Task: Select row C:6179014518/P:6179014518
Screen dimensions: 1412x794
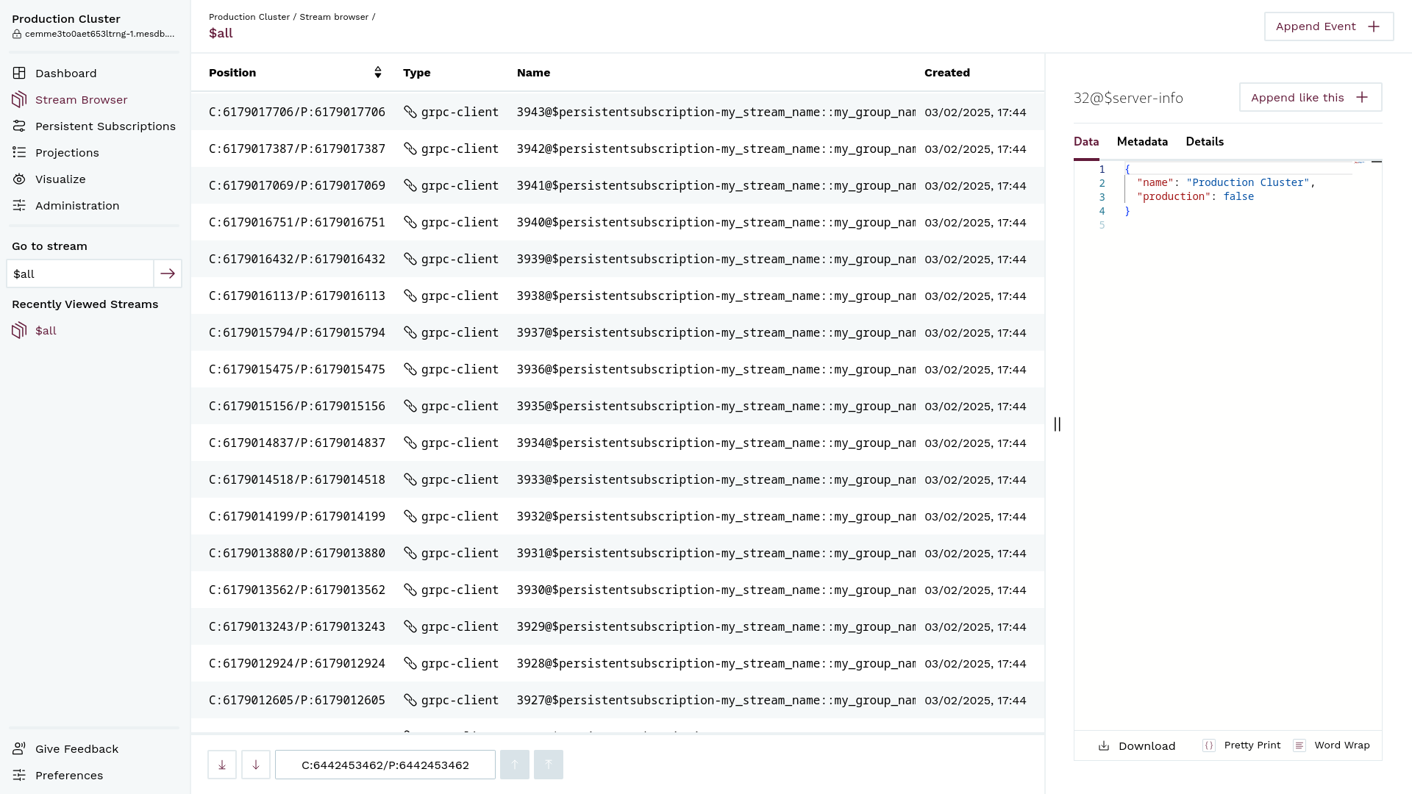Action: 618,480
